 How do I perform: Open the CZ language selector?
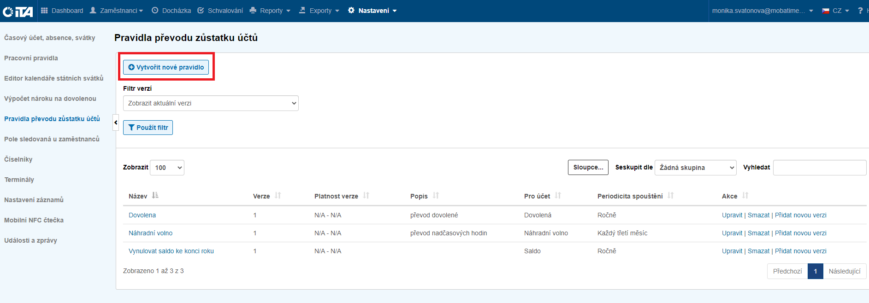click(836, 11)
